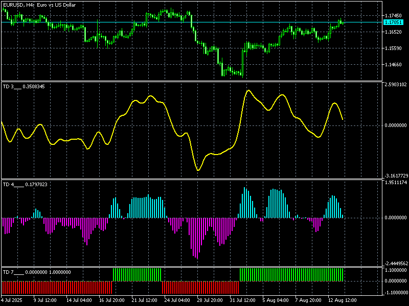The width and height of the screenshot is (409, 306).
Task: Click the 1.16520 price axis label
Action: tap(393, 32)
